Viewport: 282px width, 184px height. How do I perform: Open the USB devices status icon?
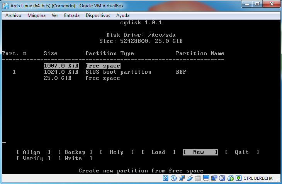(x=190, y=178)
